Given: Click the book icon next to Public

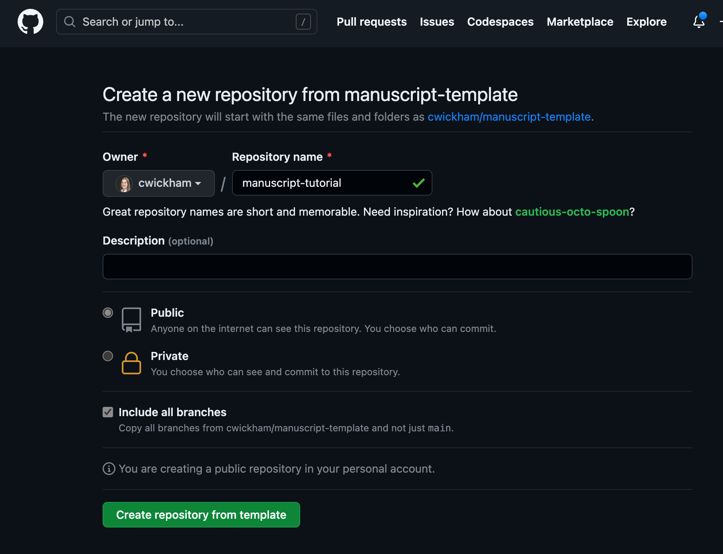Looking at the screenshot, I should [x=131, y=319].
